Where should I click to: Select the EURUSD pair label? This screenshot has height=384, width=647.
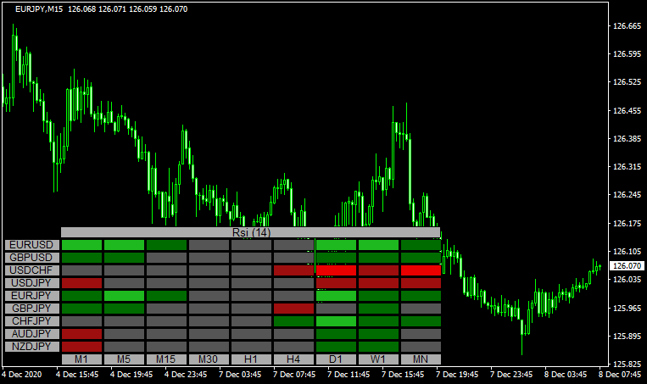click(31, 245)
